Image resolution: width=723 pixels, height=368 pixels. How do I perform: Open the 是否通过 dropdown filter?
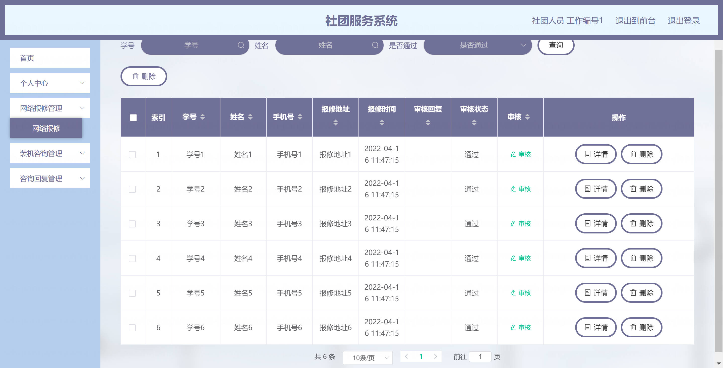pyautogui.click(x=478, y=45)
